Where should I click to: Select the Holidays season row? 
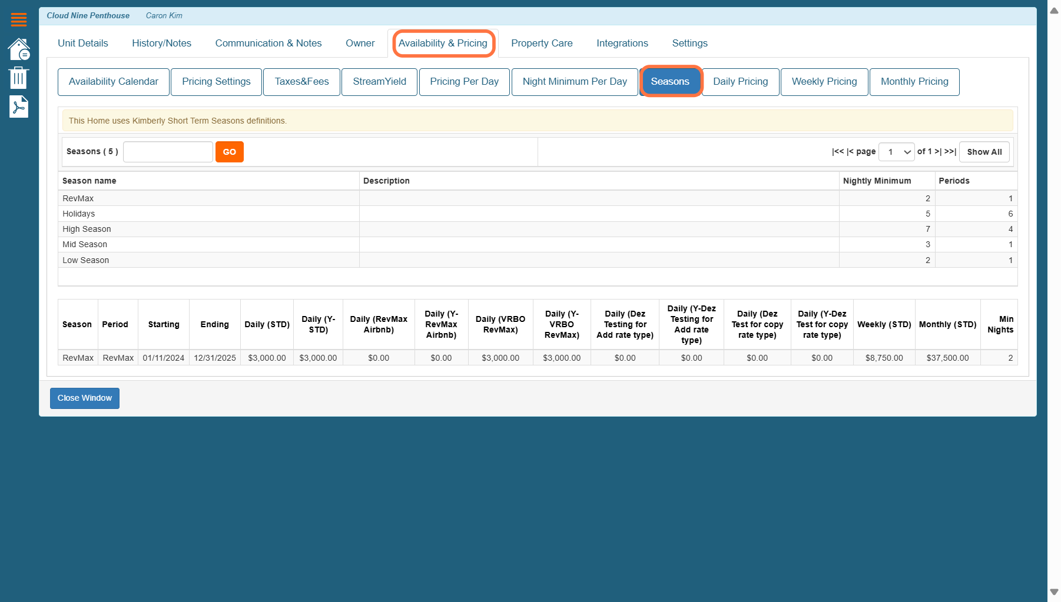click(x=538, y=214)
